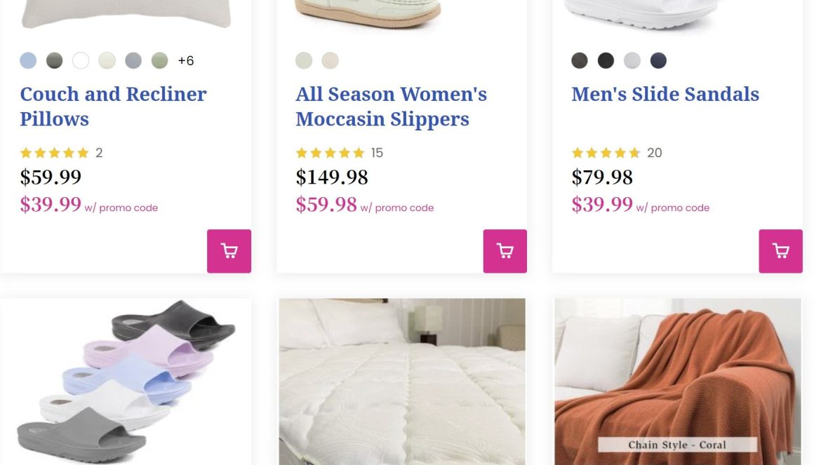The height and width of the screenshot is (465, 821).
Task: Choose light gray Men's Slide Sandals swatch
Action: [632, 61]
